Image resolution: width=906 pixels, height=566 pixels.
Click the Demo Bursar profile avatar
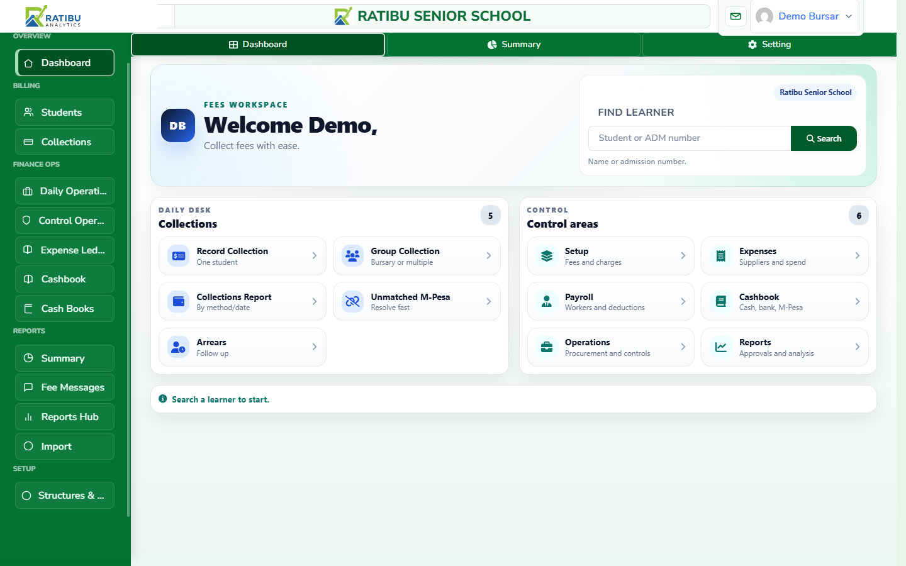[x=764, y=16]
